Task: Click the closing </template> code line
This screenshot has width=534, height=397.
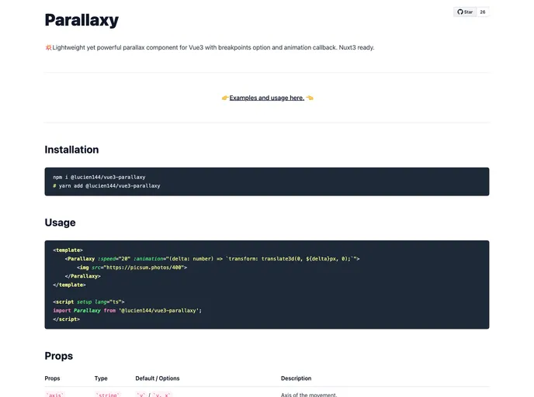Action: 70,285
